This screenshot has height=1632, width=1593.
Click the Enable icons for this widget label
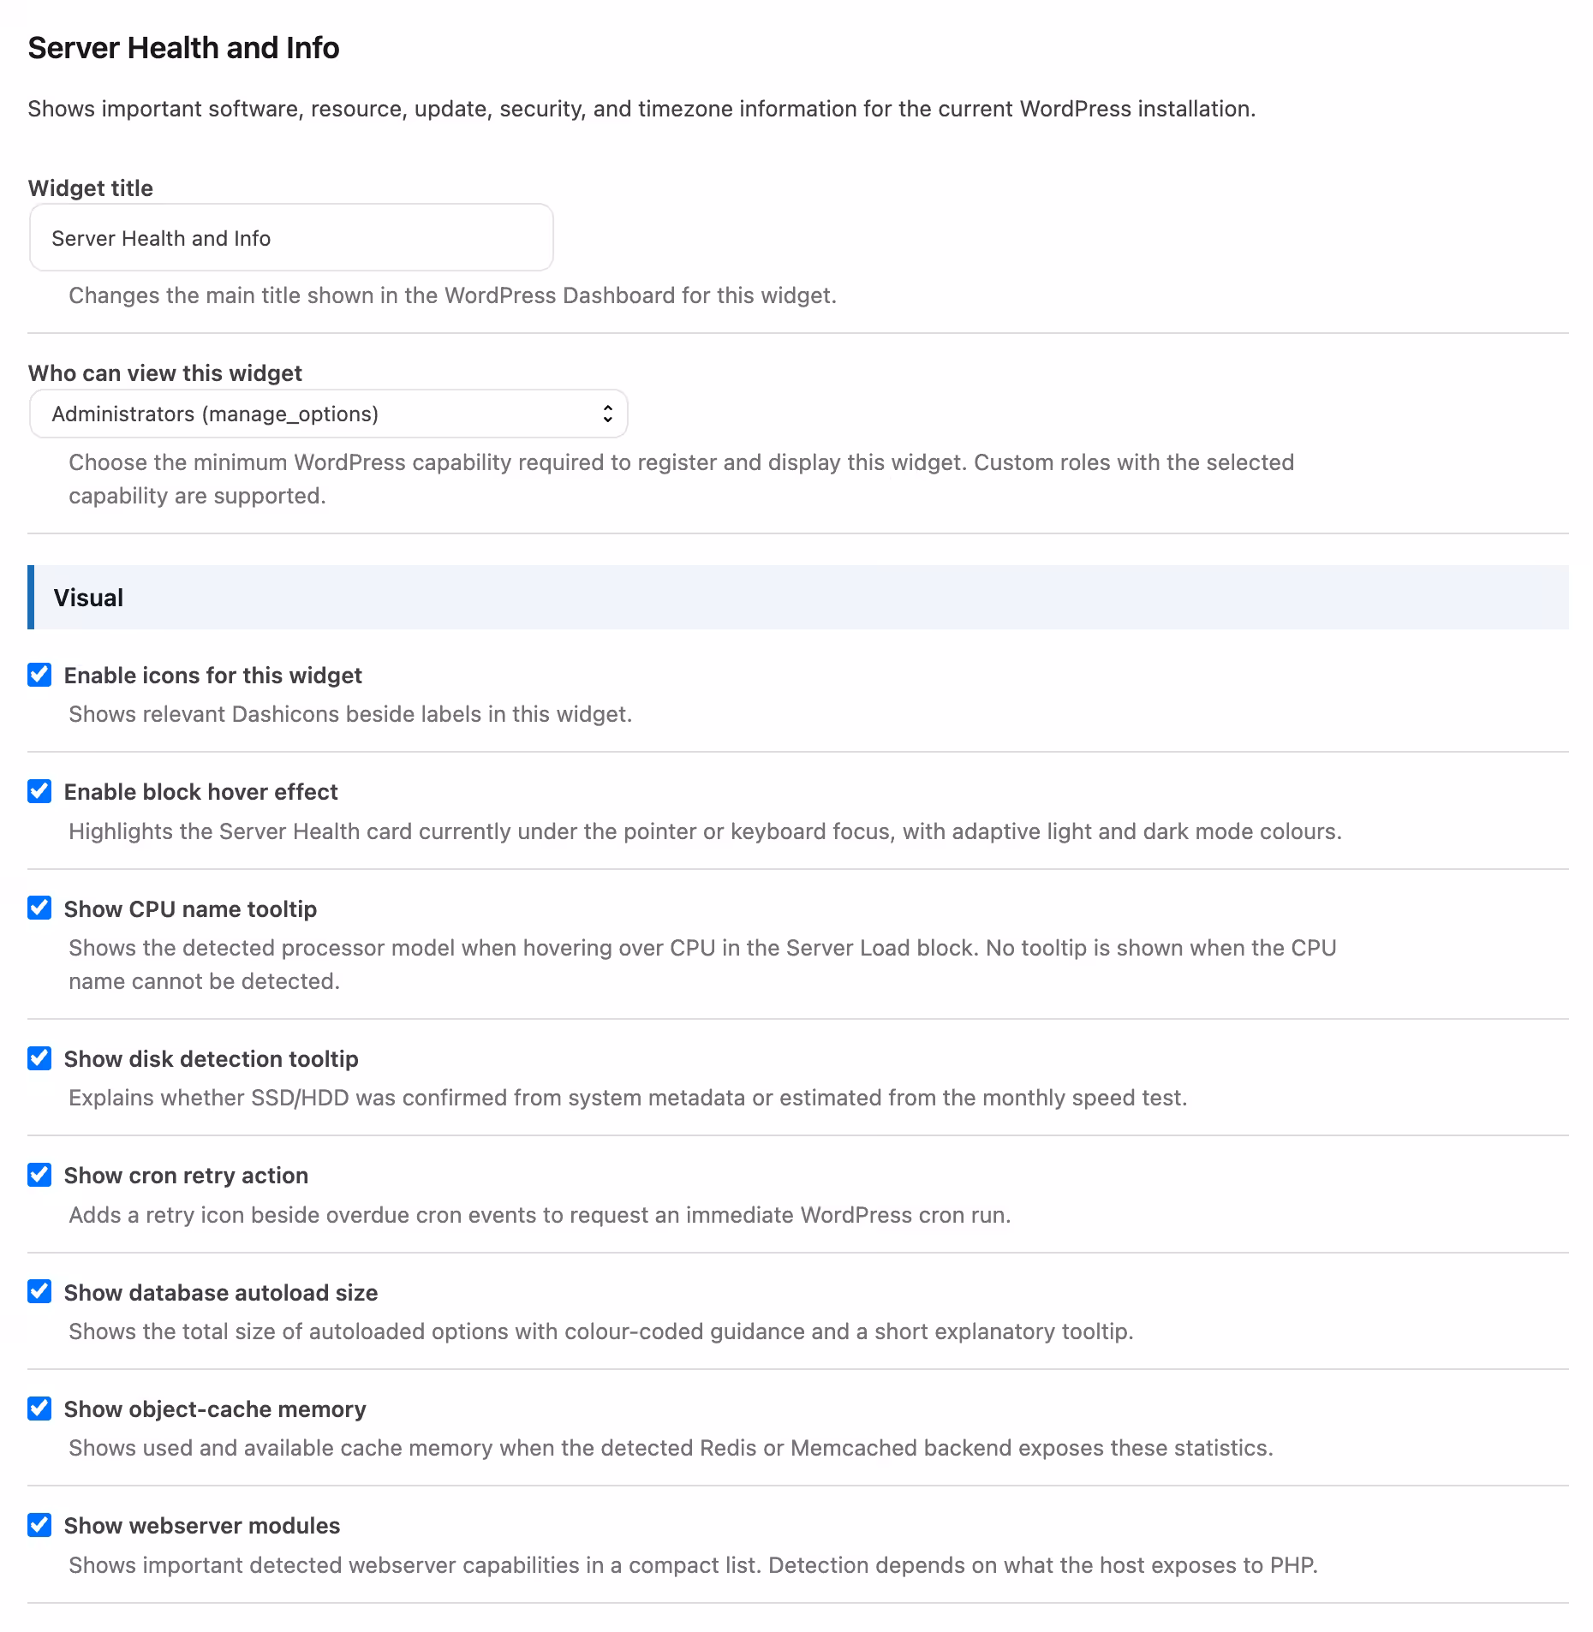(x=213, y=676)
